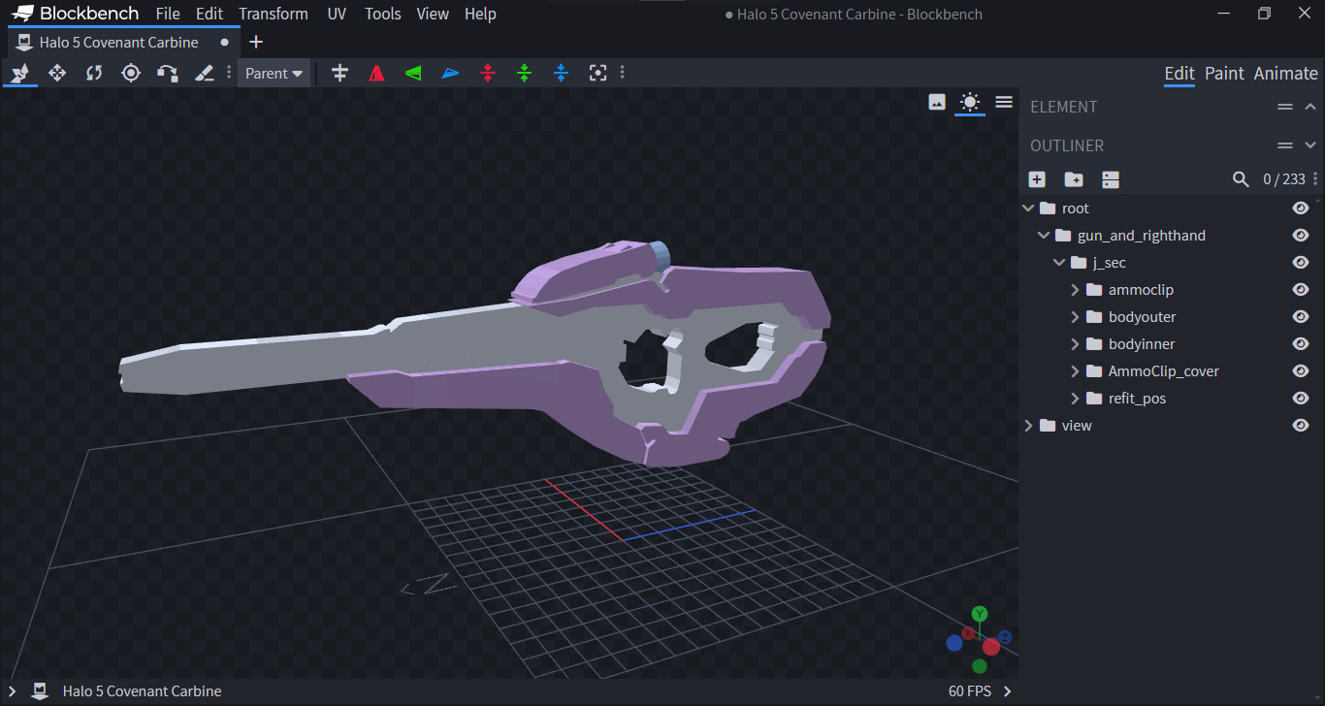
Task: Expand the bodyinner group
Action: [1075, 344]
